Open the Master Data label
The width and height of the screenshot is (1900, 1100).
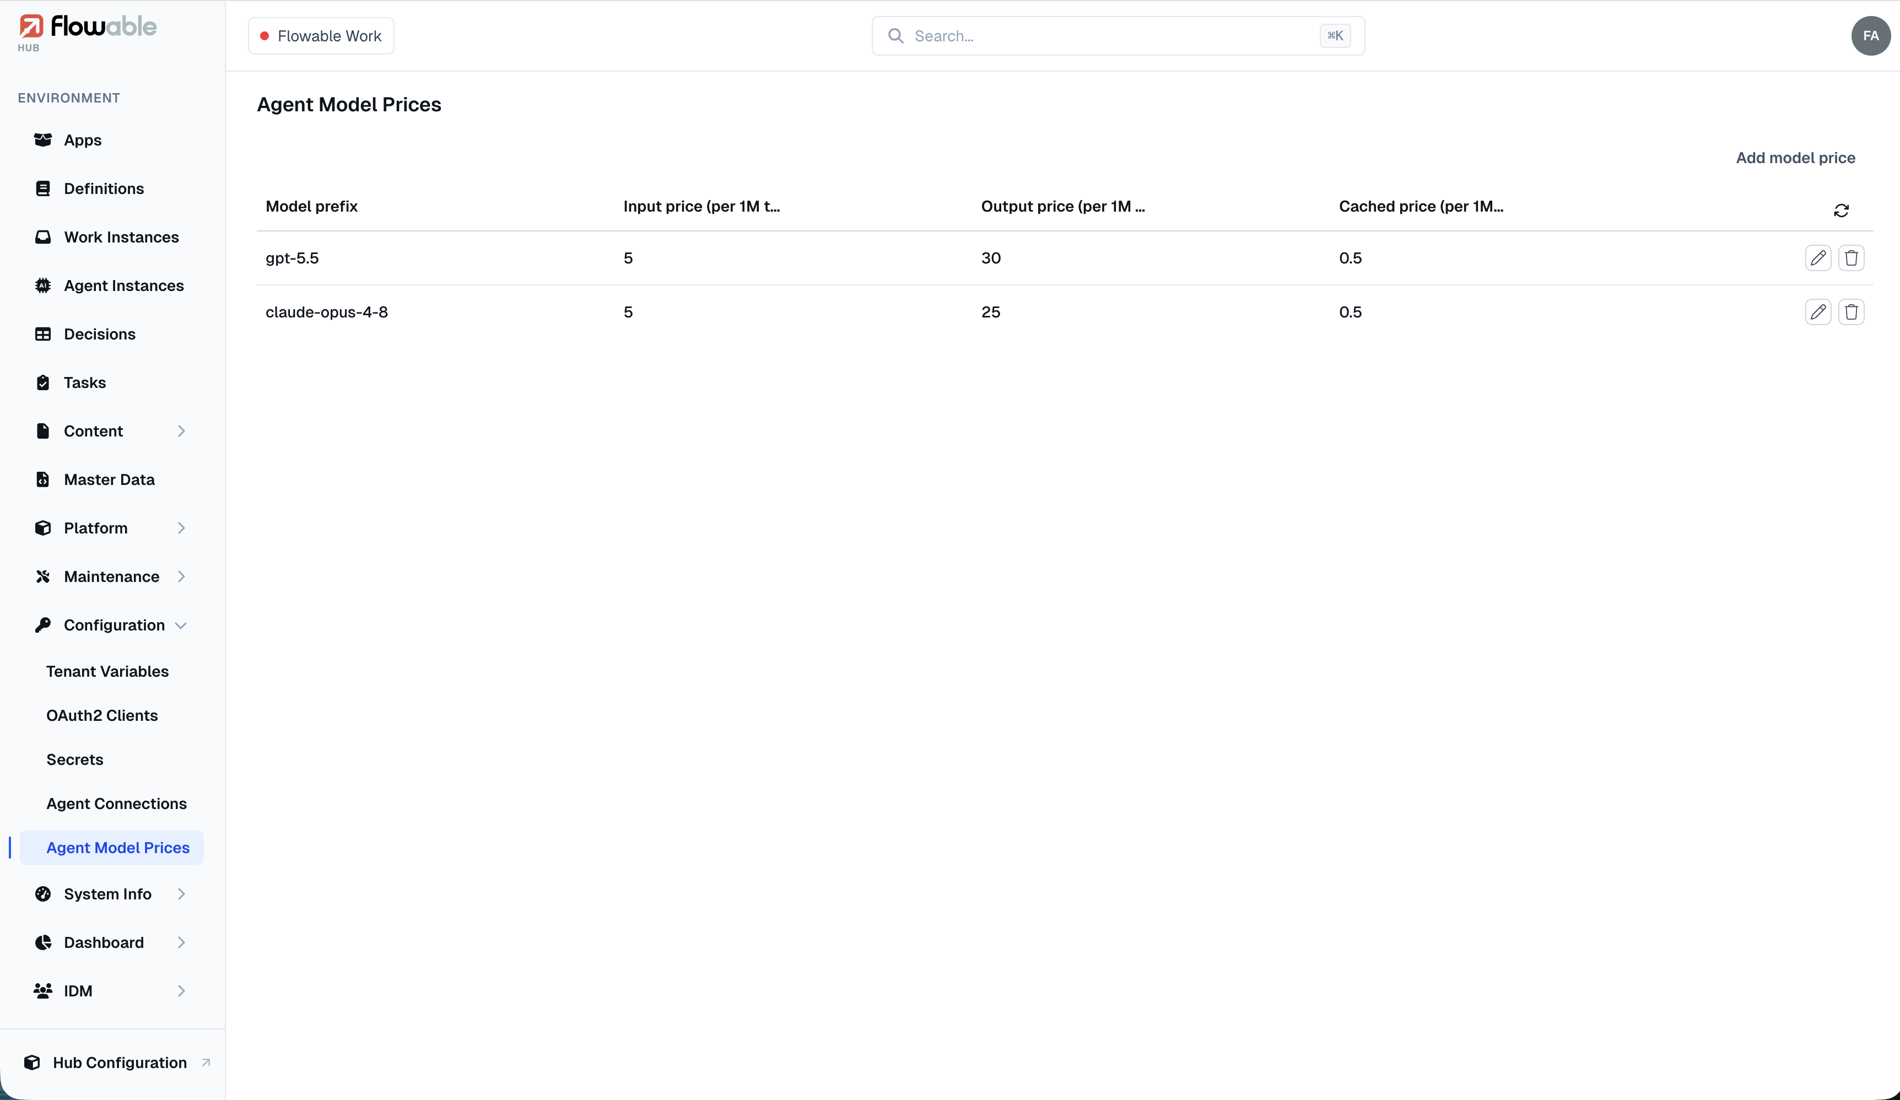pyautogui.click(x=109, y=479)
